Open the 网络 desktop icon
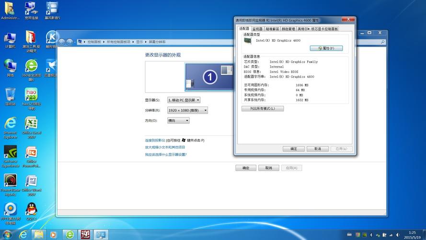Viewport: 426px width, 240px height. click(x=10, y=68)
